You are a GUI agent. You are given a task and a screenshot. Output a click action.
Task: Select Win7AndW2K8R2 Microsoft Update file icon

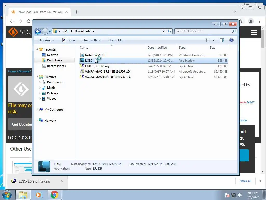point(82,71)
